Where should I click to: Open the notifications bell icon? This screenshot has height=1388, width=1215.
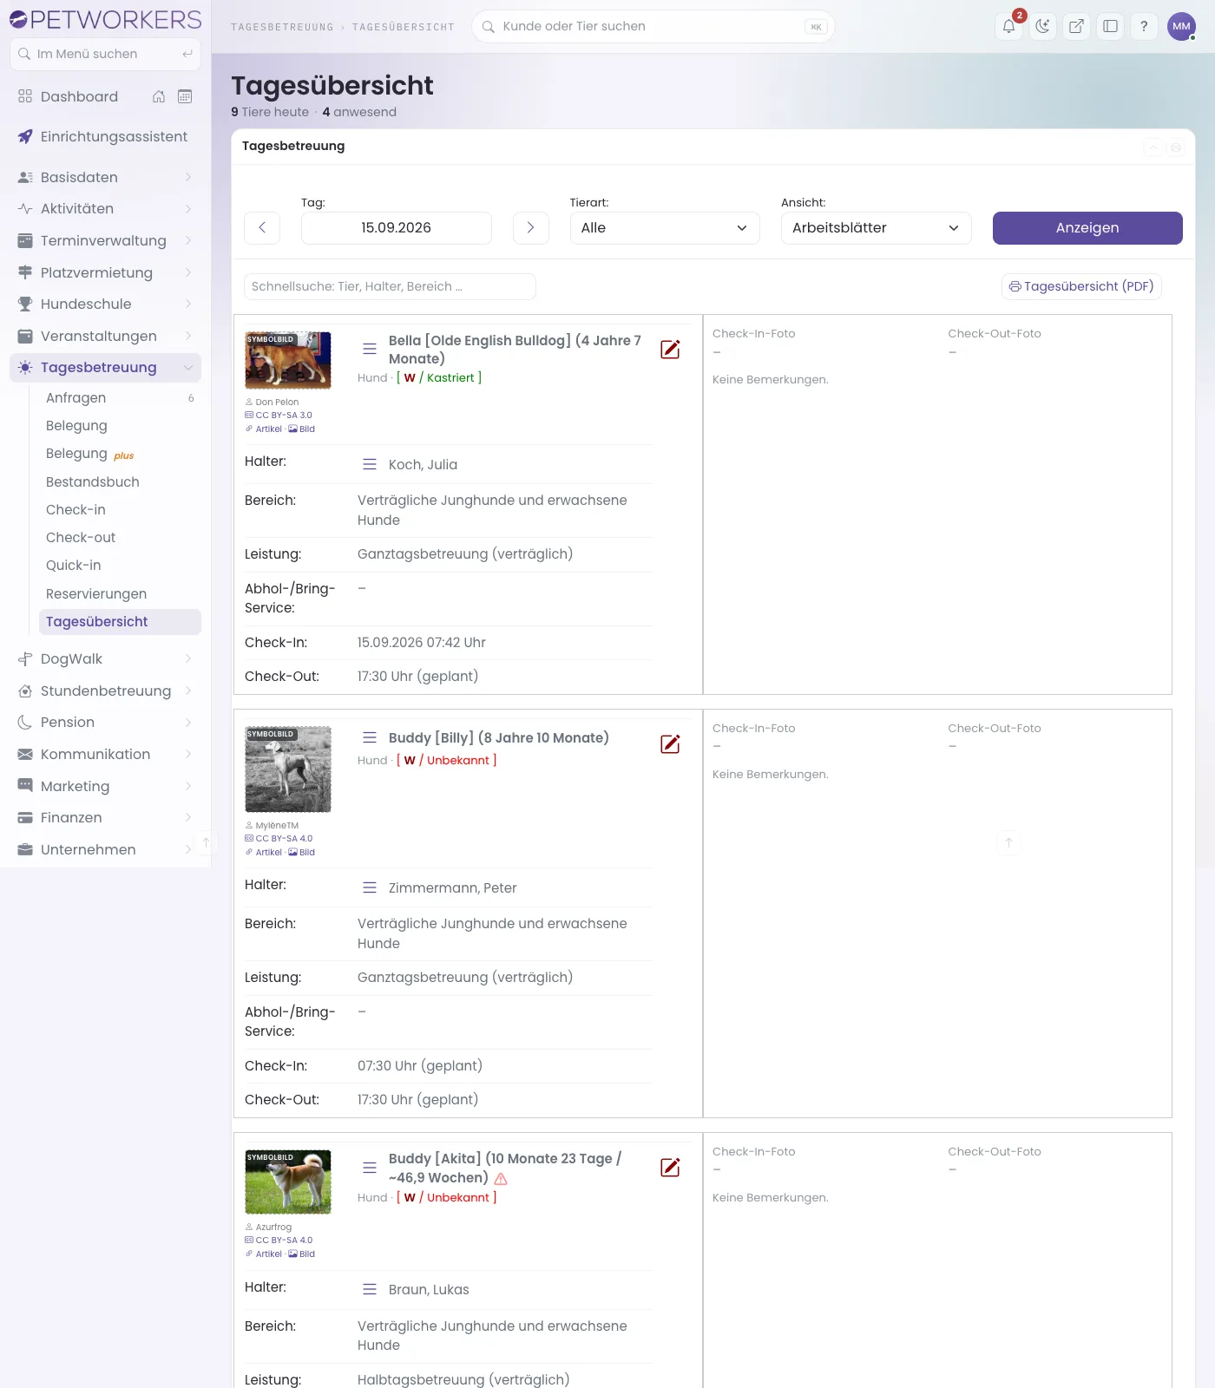tap(1008, 26)
